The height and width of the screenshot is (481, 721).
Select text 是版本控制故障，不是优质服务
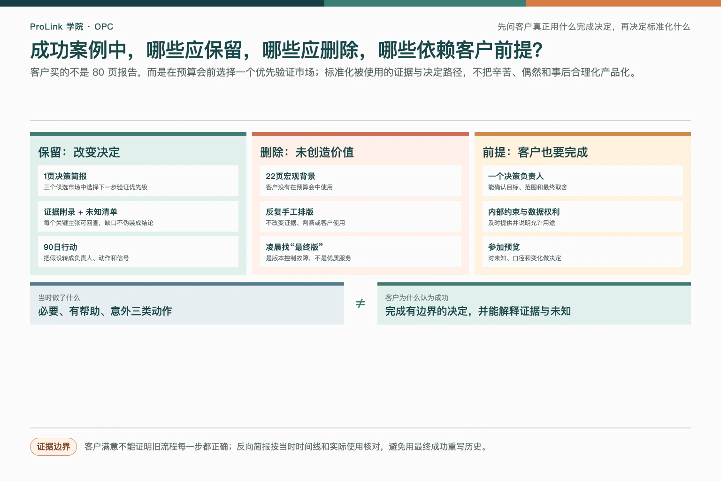(308, 258)
